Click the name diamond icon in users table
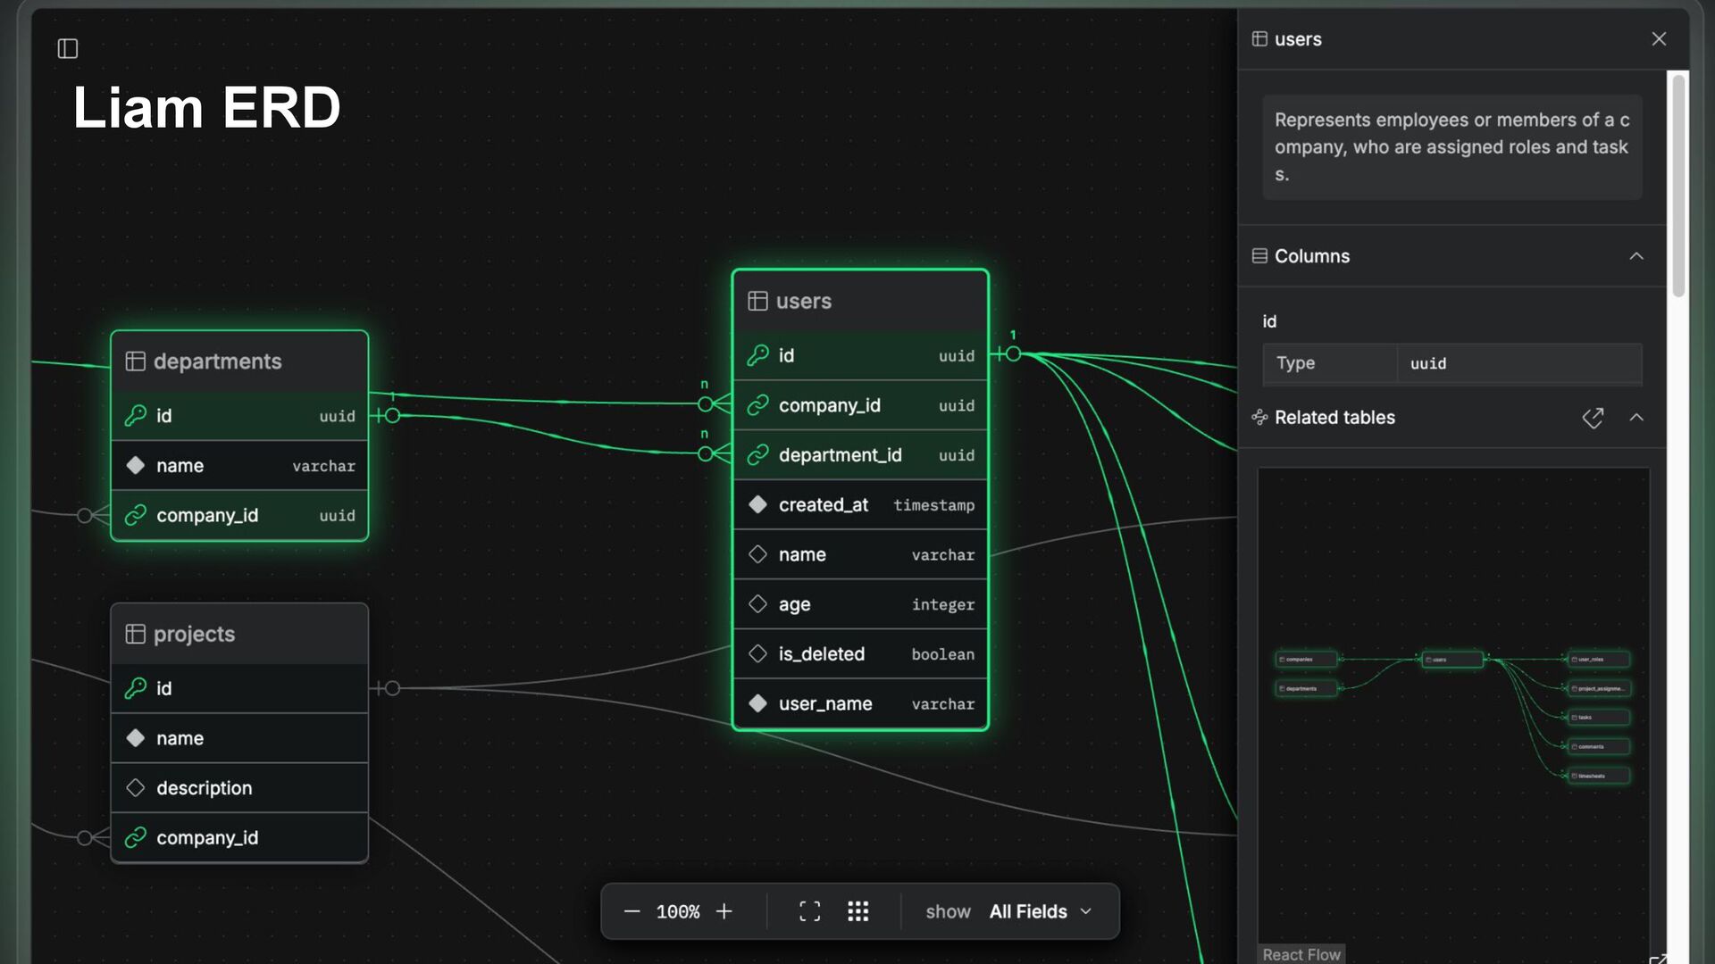The width and height of the screenshot is (1715, 964). [758, 554]
